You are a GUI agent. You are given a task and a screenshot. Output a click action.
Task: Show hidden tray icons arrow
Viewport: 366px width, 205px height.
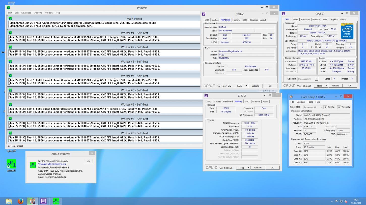coord(332,201)
